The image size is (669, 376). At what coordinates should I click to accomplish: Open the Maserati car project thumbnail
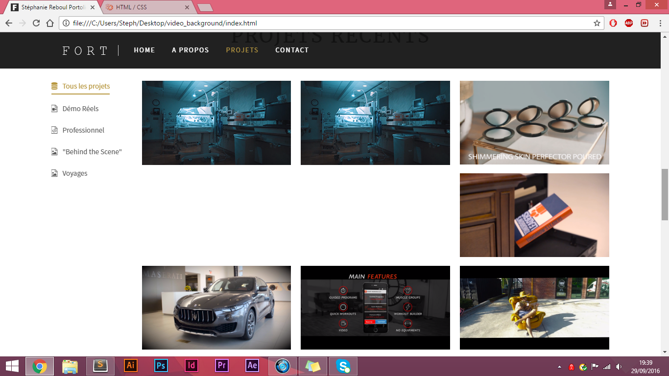216,307
